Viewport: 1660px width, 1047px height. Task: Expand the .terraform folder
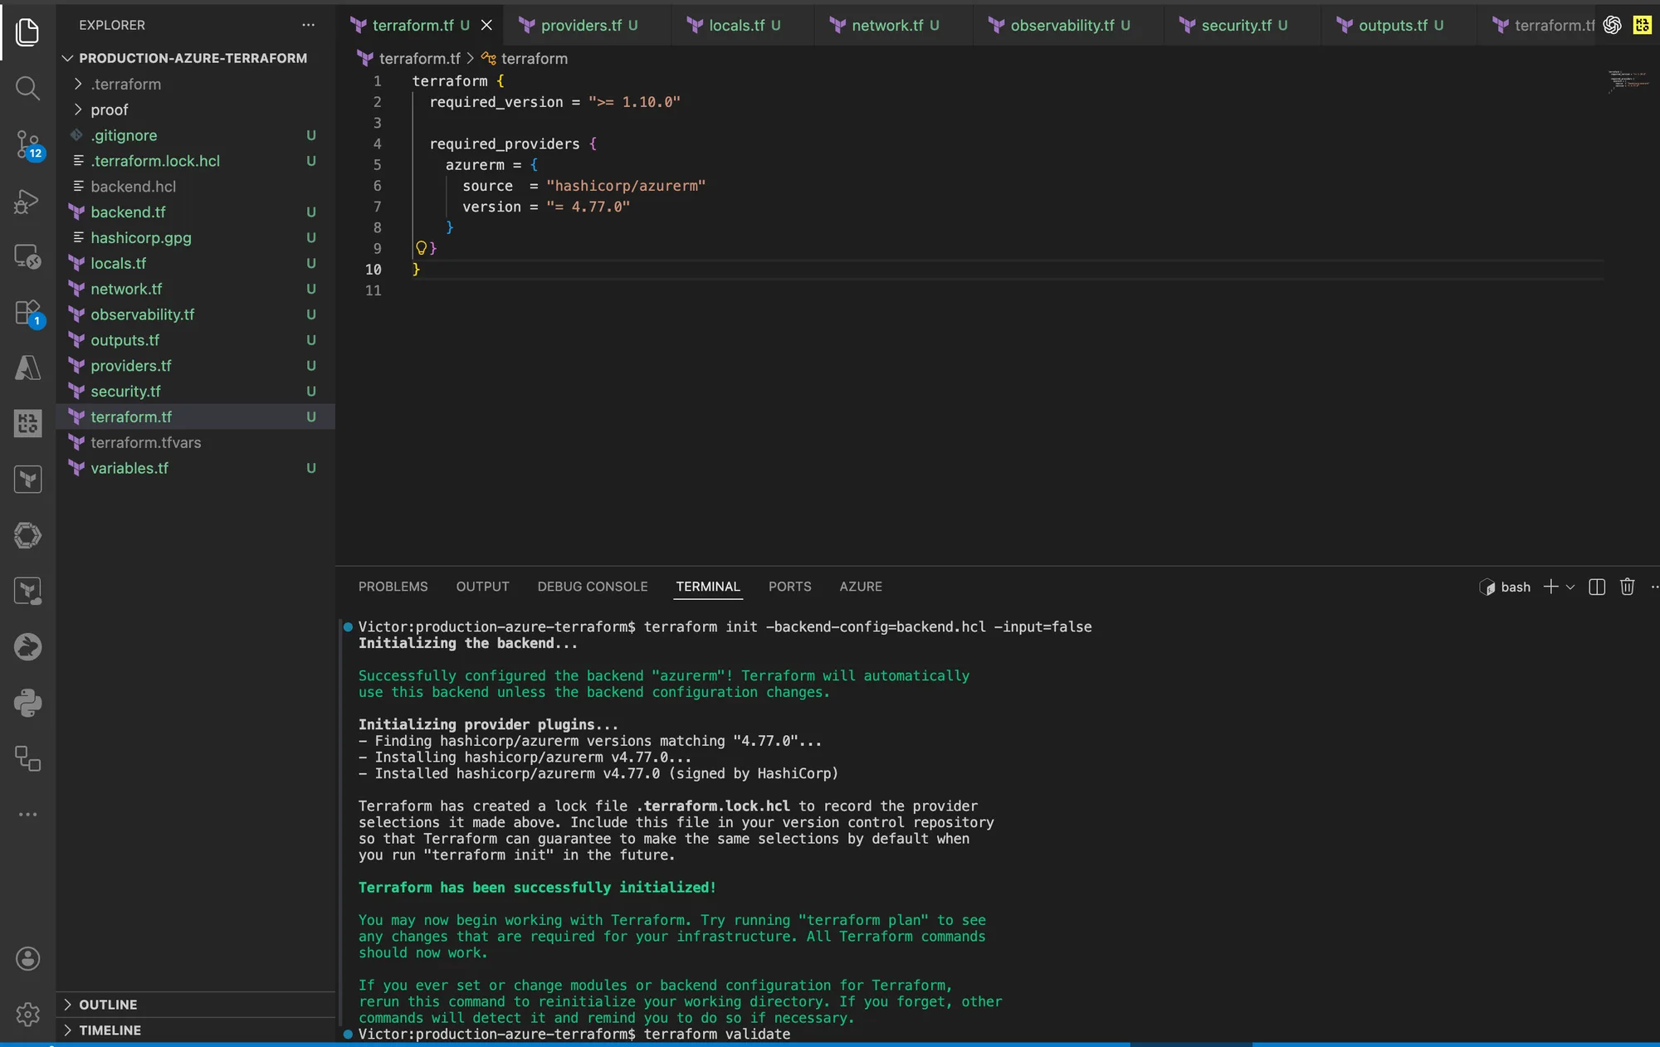pos(196,84)
